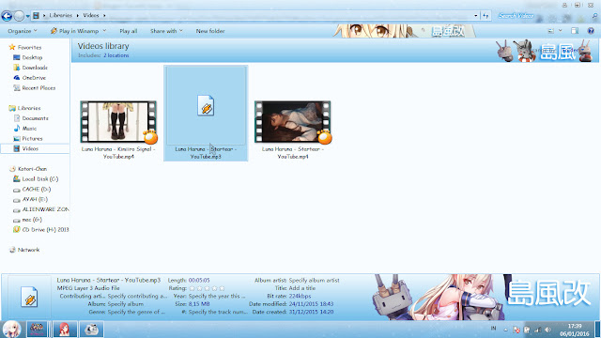The image size is (601, 338).
Task: Toggle the preview pane button
Action: 575,31
